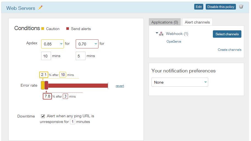Open the alert Apdex 0.70 dropdown
The height and width of the screenshot is (141, 251).
(x=87, y=44)
